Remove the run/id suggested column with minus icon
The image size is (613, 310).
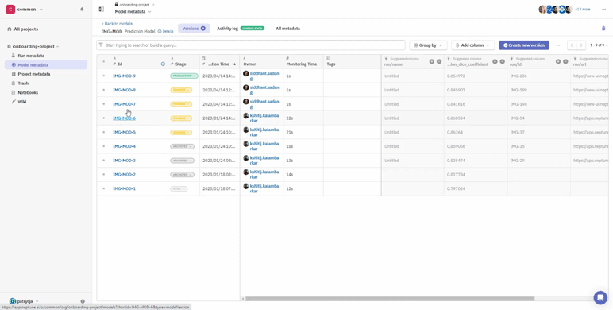coord(565,61)
